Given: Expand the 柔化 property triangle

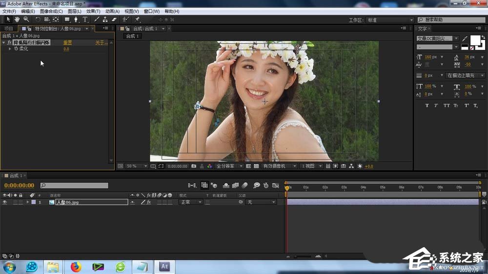Looking at the screenshot, I should 10,49.
